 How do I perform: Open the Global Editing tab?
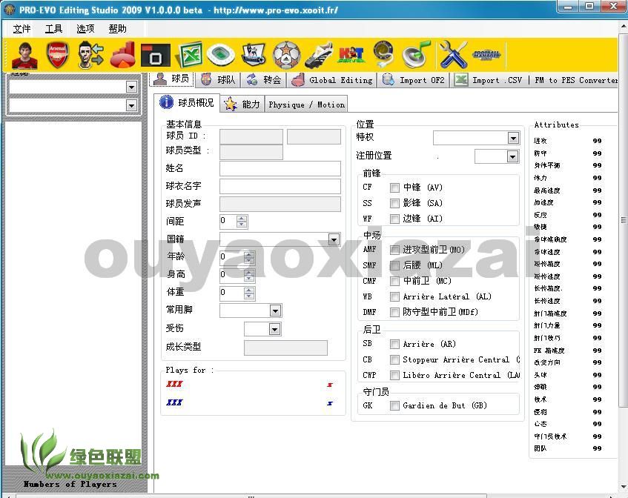[332, 80]
